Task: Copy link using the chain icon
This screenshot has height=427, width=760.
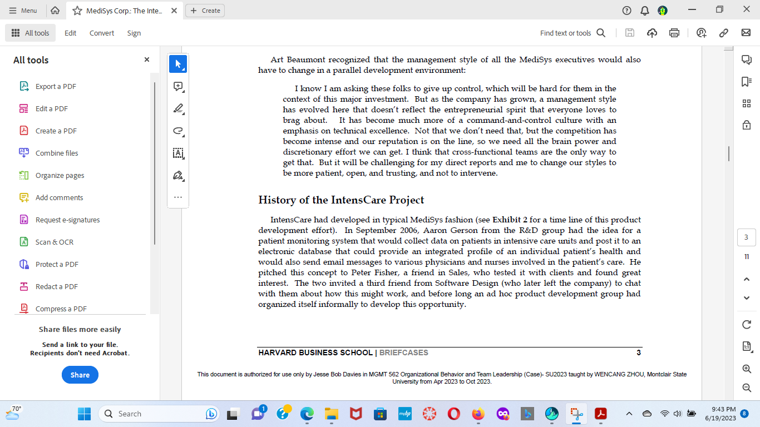Action: [724, 33]
